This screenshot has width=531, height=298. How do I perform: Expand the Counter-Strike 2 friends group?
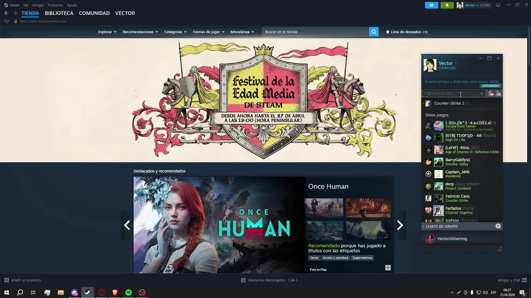coord(423,103)
